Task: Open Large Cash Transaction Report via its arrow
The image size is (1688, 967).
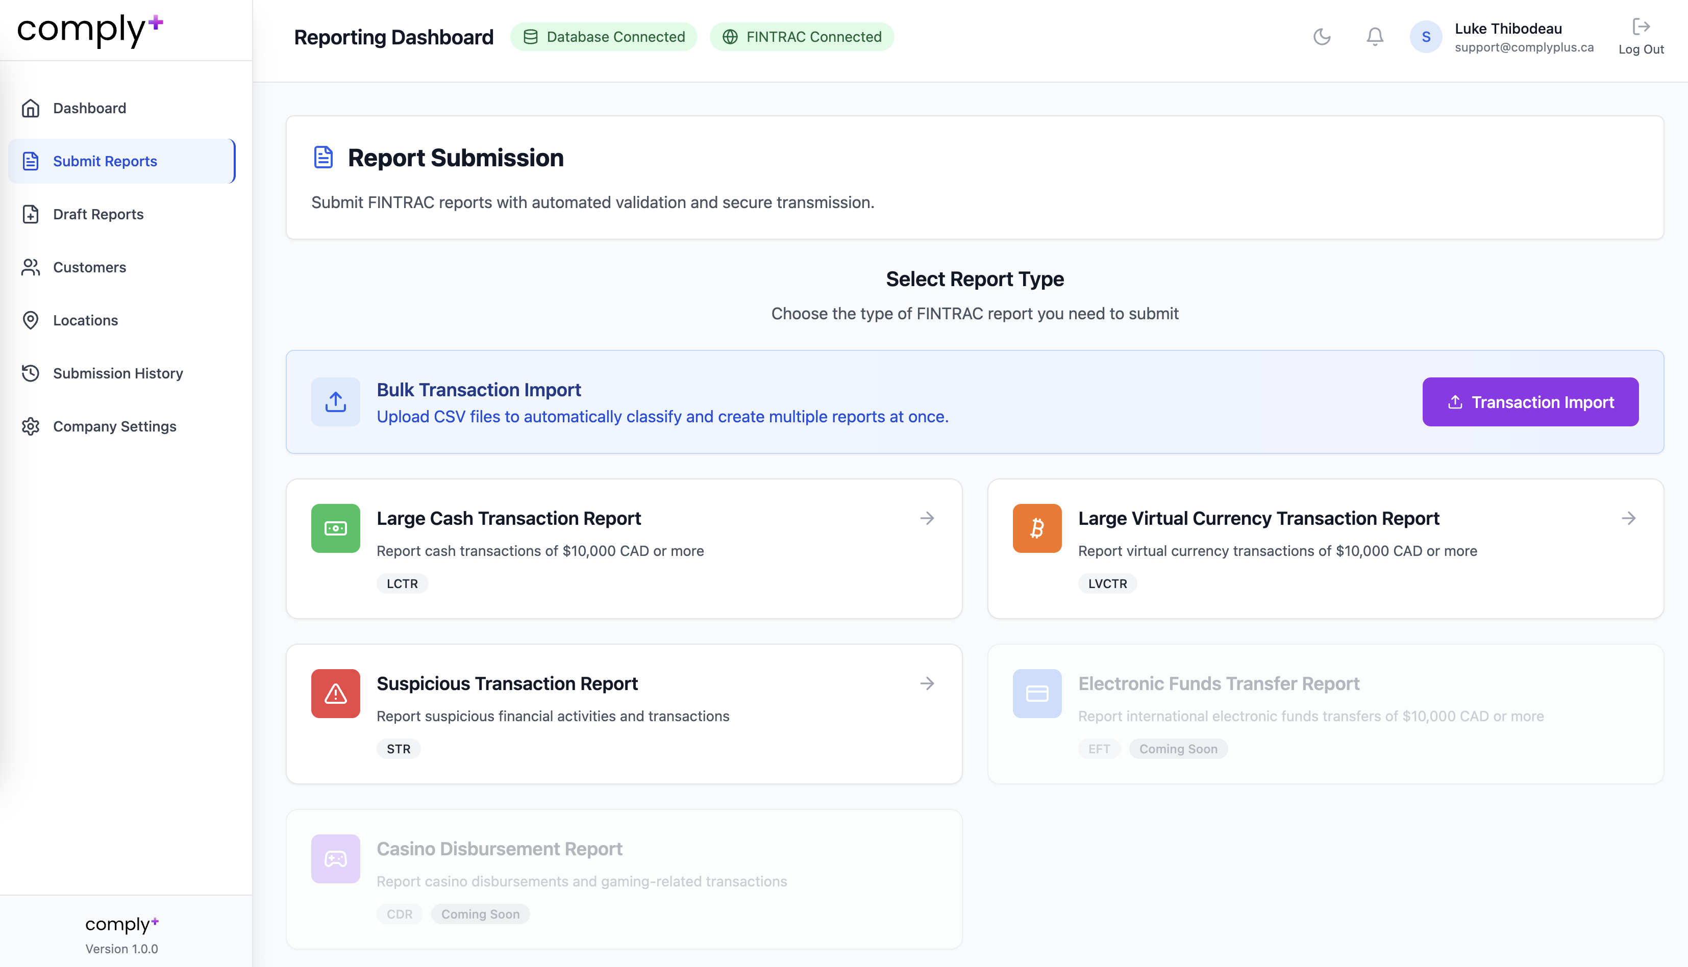Action: (927, 518)
